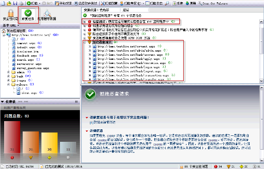Click the high severity count 34 in status bar
Screen dimensions: 264x169
pos(218,167)
